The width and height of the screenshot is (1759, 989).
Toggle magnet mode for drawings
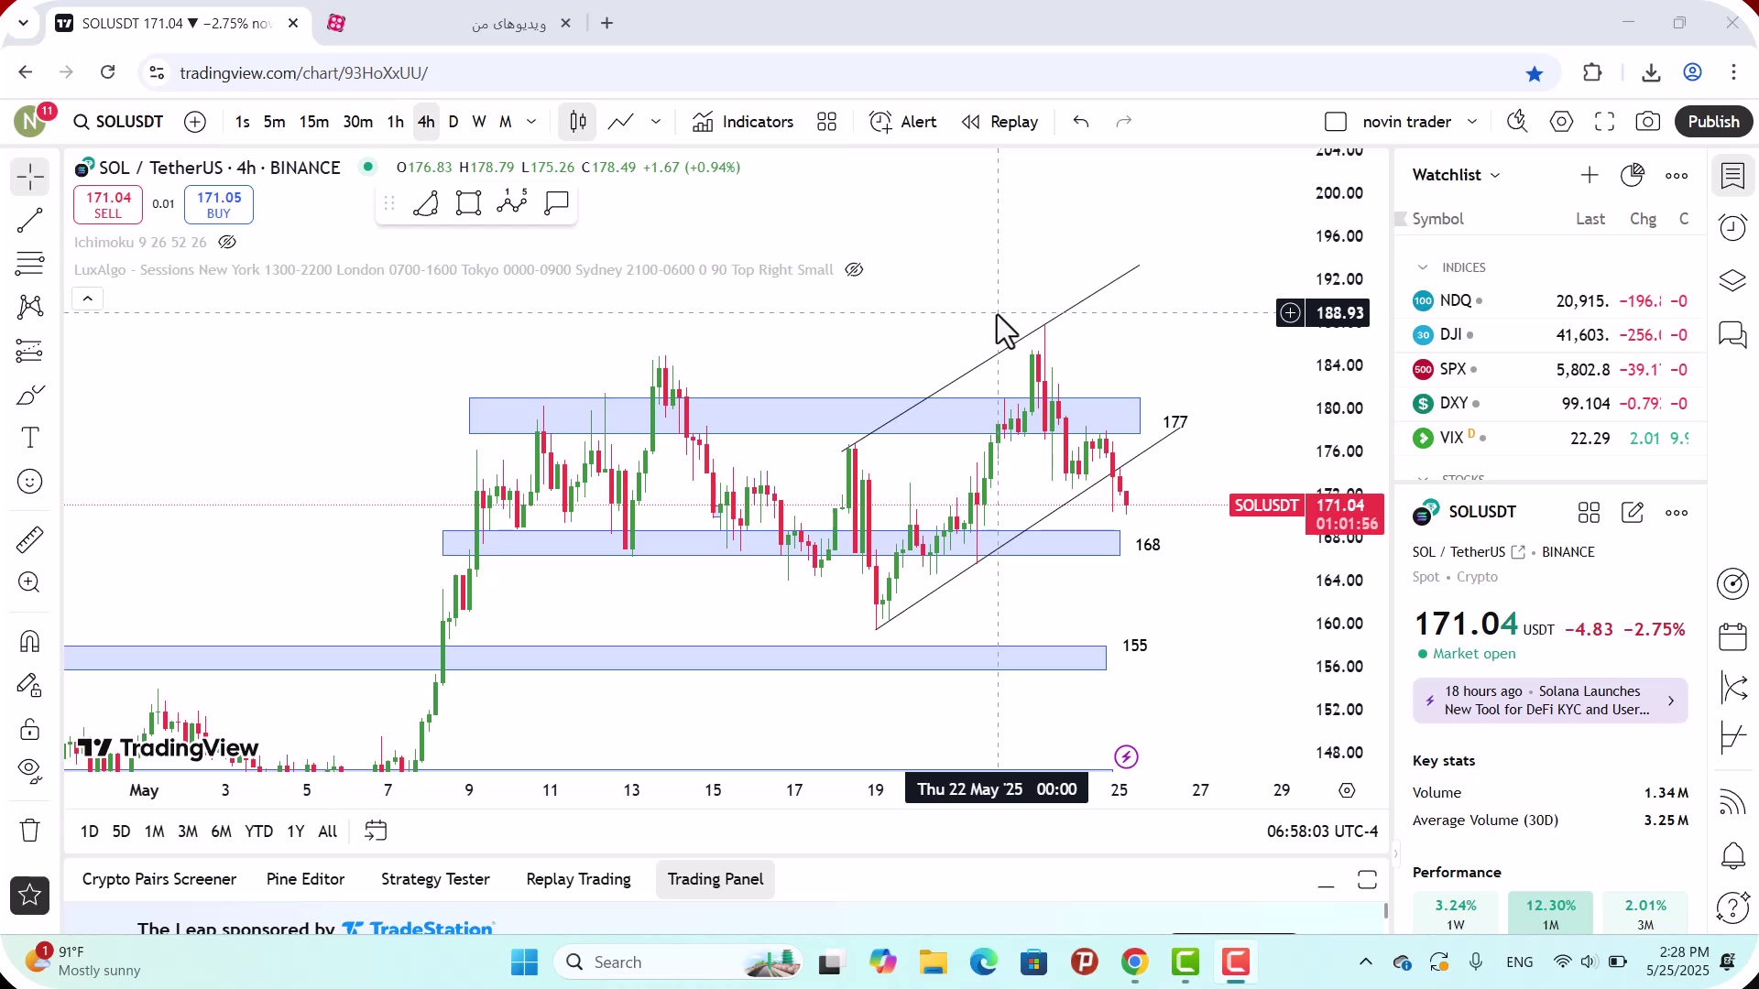29,641
